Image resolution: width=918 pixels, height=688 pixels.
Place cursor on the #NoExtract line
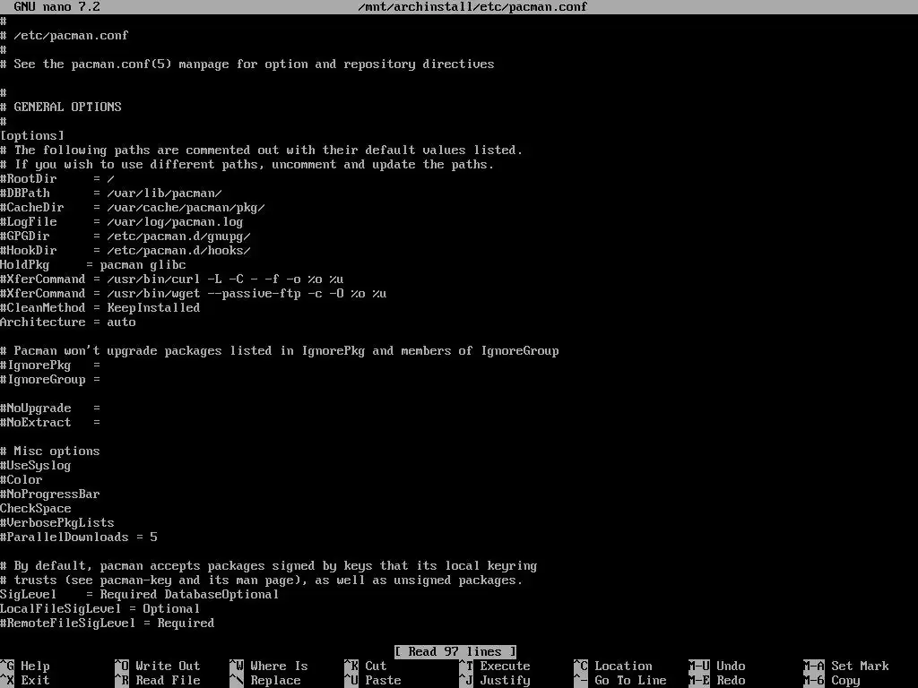coord(50,423)
